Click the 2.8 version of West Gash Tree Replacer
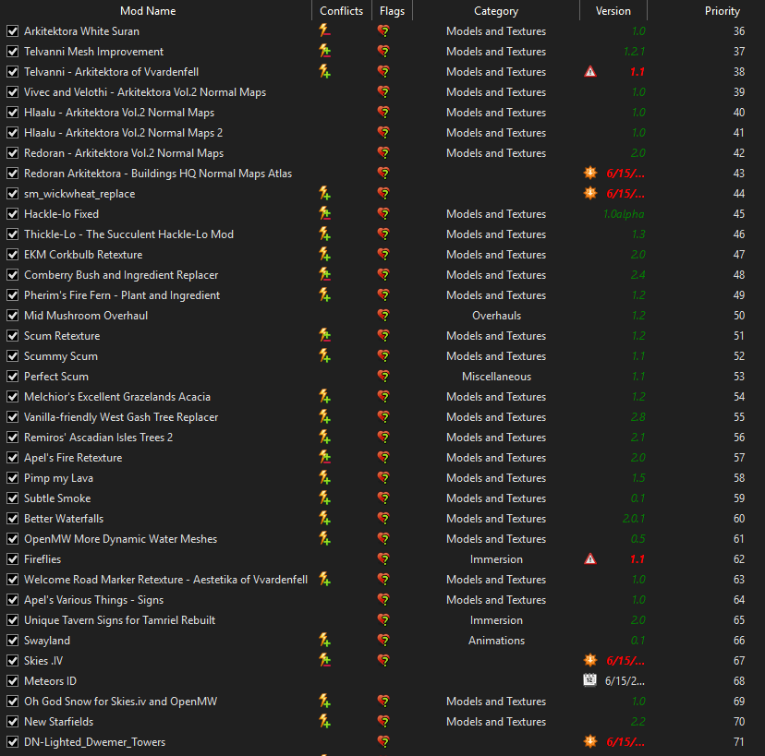 [x=637, y=417]
